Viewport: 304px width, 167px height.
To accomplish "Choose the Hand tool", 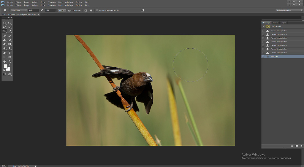I will pos(4,61).
